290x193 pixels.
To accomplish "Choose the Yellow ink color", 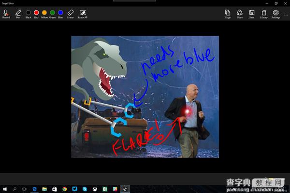I will [44, 14].
